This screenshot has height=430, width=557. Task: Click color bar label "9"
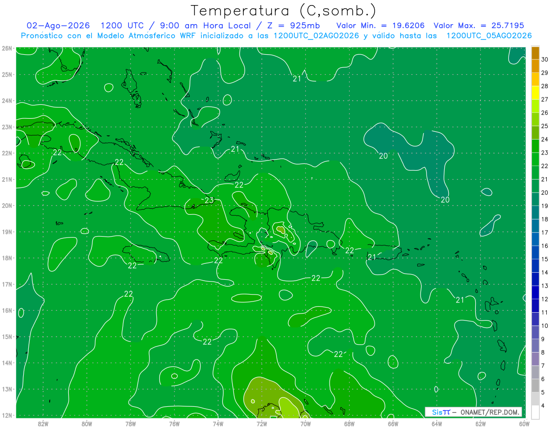click(x=543, y=339)
